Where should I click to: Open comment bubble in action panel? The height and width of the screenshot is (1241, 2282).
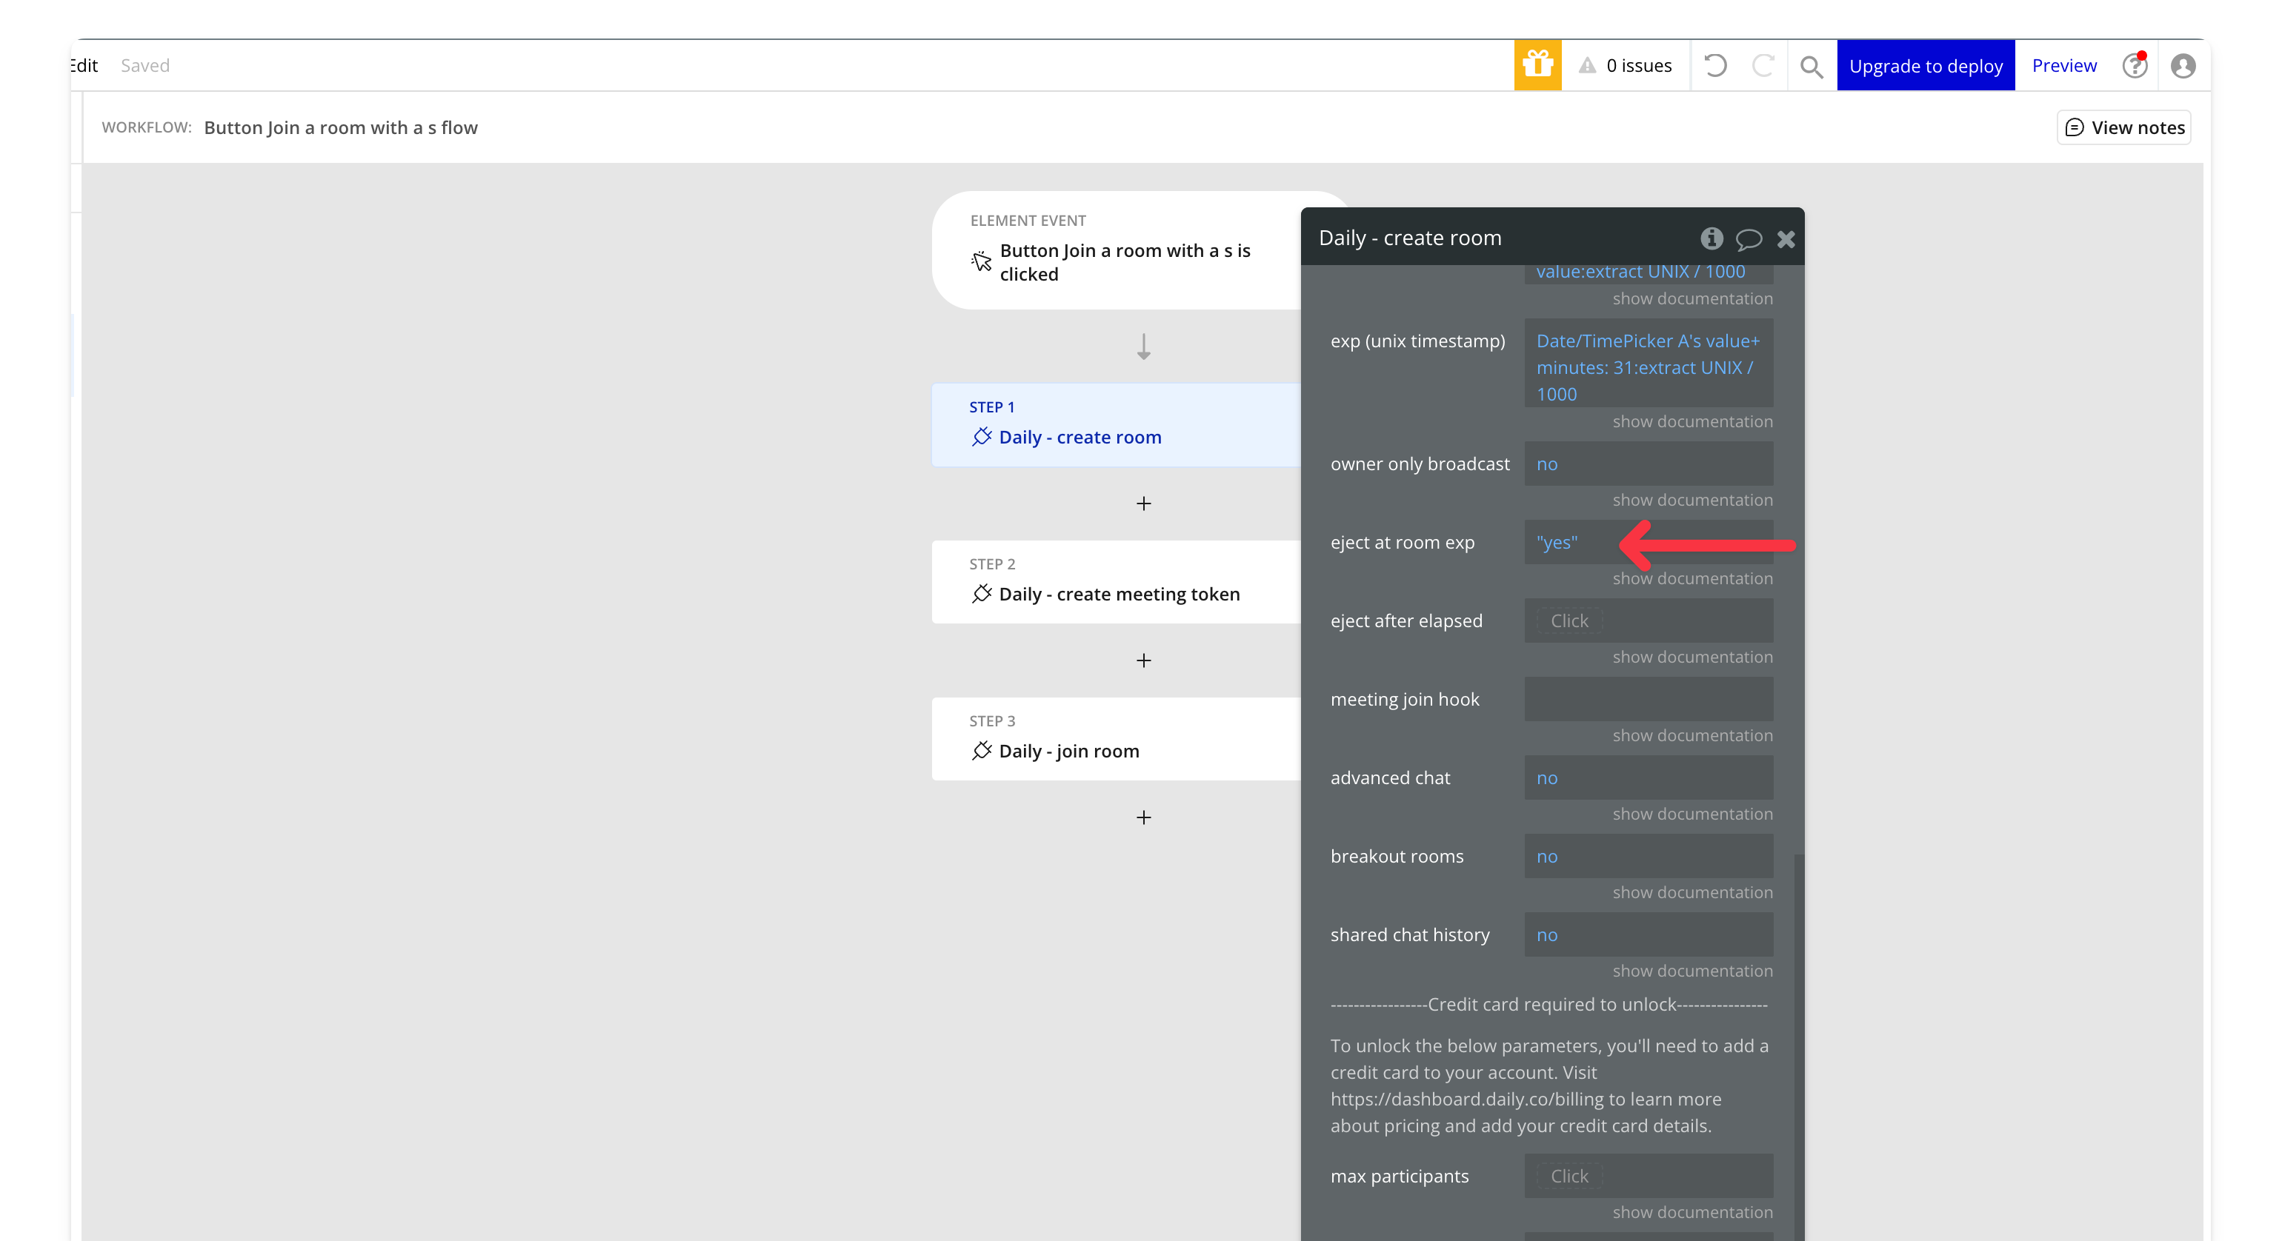pos(1749,239)
